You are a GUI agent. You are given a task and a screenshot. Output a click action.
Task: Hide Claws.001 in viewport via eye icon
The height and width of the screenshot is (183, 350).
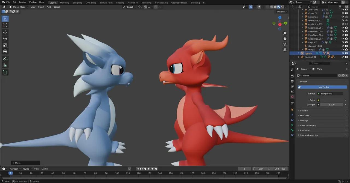coord(343,13)
